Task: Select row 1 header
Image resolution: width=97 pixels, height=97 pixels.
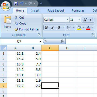Action: [x=4, y=53]
